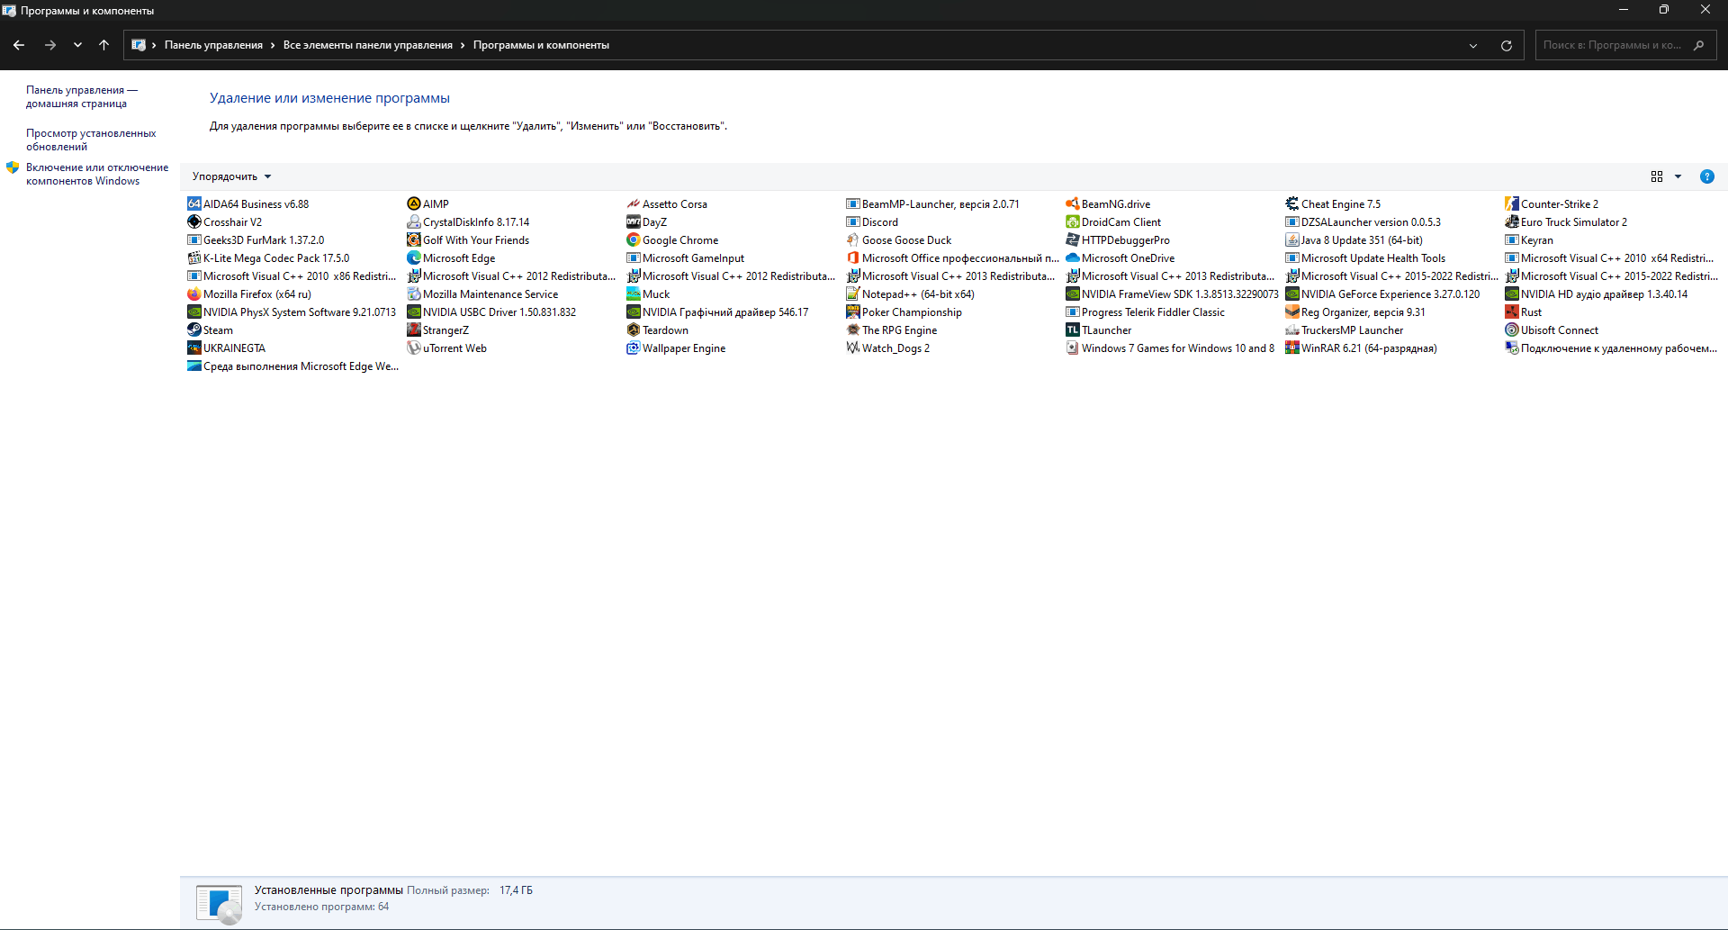This screenshot has width=1728, height=930.
Task: Select the Notepad++ icon
Action: click(853, 294)
